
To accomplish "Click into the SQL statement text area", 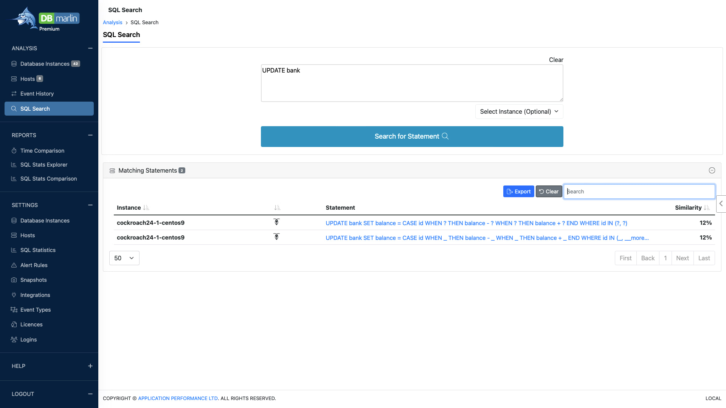I will click(x=412, y=83).
